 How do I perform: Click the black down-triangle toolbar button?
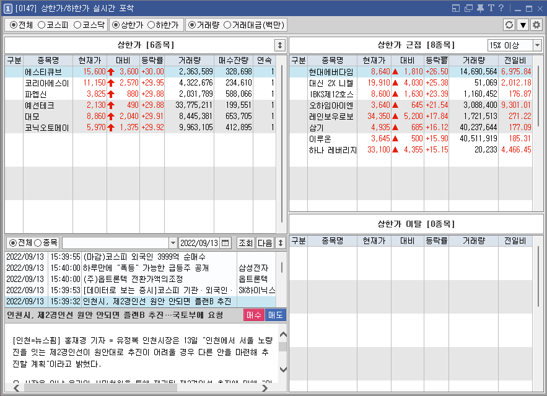523,25
